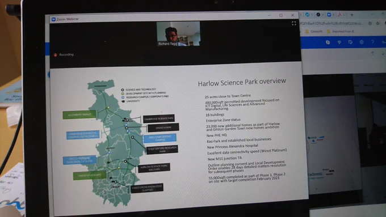The width and height of the screenshot is (386, 217).
Task: Switch to the browser tab with pink icon
Action: point(339,15)
